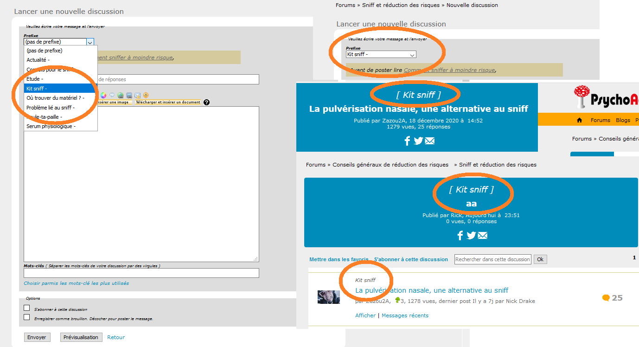Share the aa discussion on Facebook
This screenshot has height=347, width=639.
(460, 236)
